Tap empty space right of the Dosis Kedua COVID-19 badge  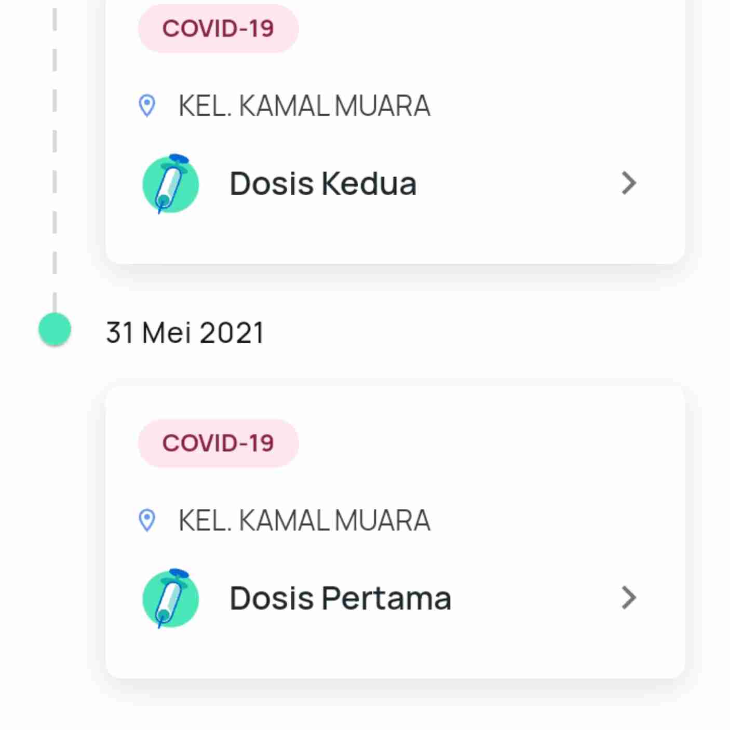488,29
